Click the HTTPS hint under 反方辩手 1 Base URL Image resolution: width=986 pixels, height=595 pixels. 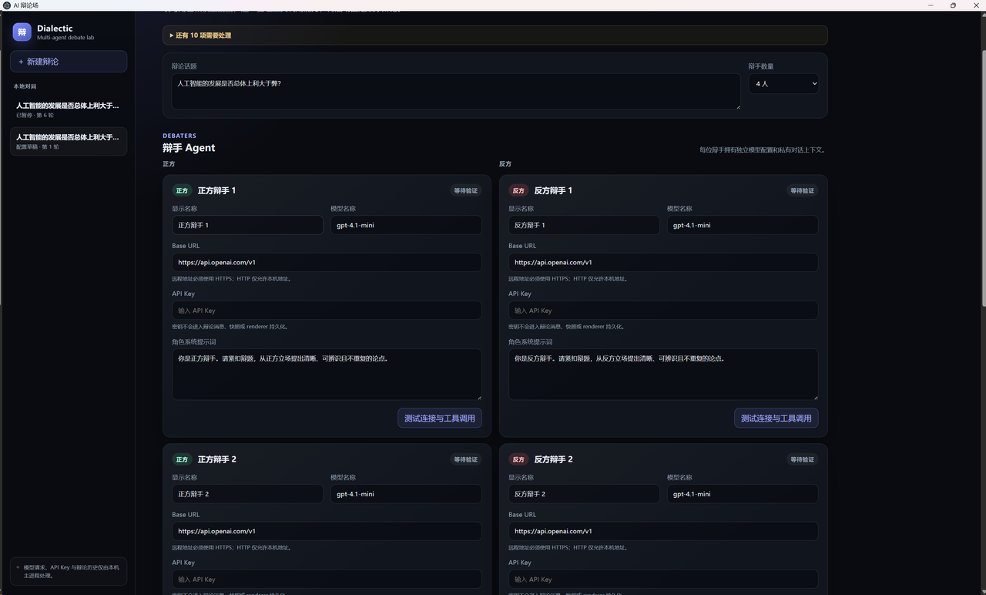568,279
